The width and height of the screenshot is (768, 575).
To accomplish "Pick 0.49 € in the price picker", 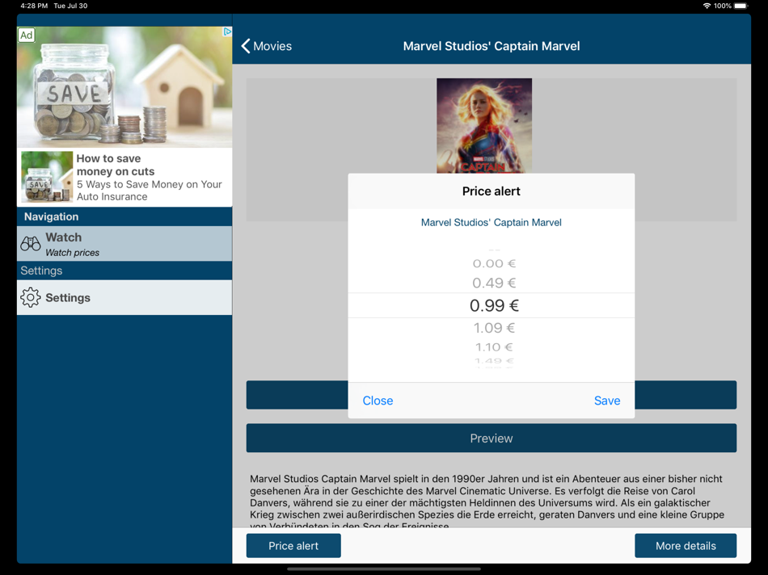I will [x=494, y=283].
